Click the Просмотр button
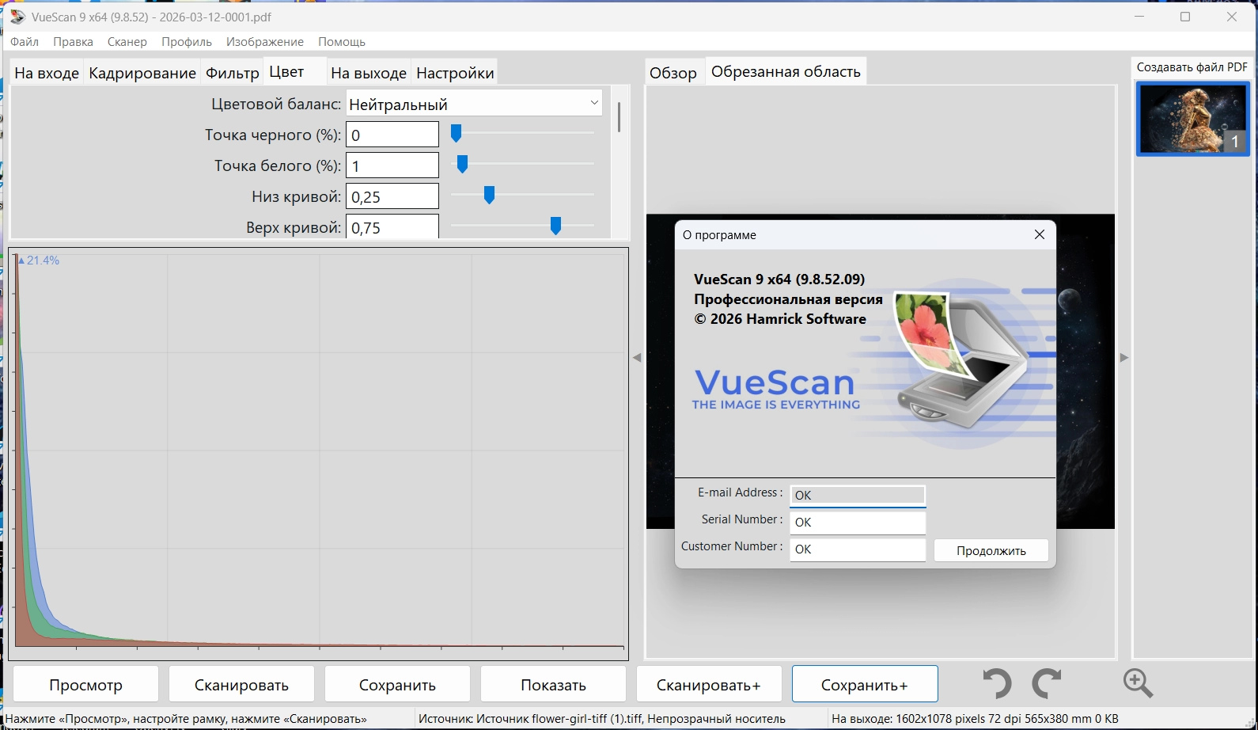Viewport: 1258px width, 730px height. point(85,684)
